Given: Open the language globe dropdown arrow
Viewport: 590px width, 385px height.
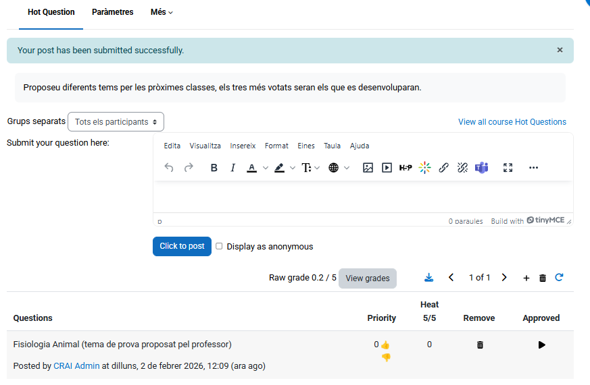Looking at the screenshot, I should 347,168.
